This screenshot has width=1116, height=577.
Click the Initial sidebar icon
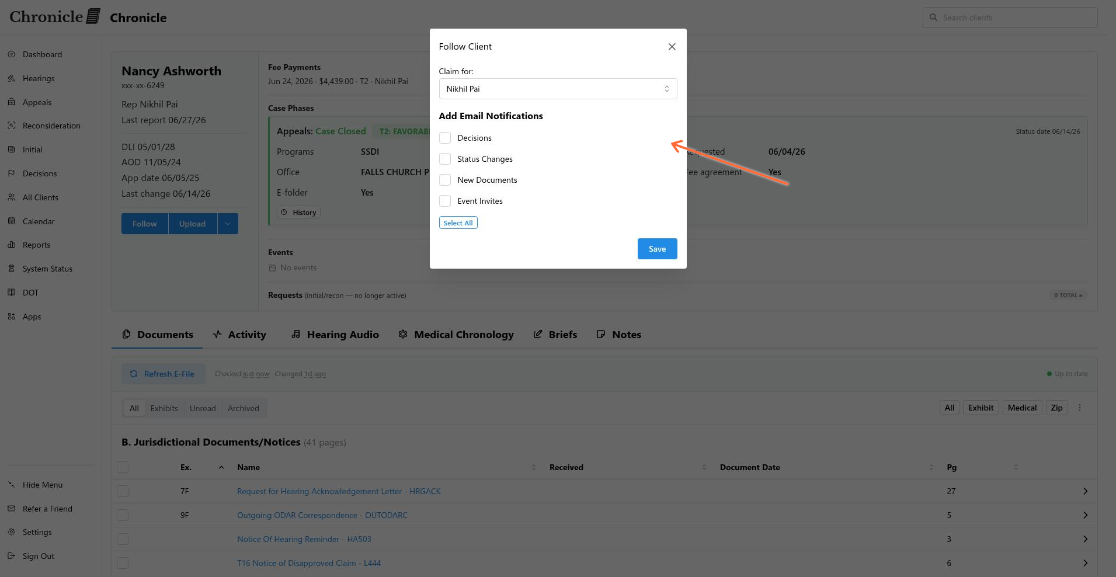(x=12, y=150)
